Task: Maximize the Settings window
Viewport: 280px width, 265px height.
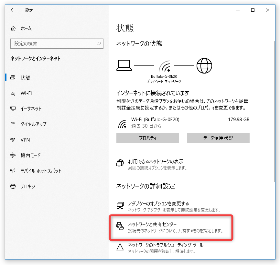Action: pos(253,10)
